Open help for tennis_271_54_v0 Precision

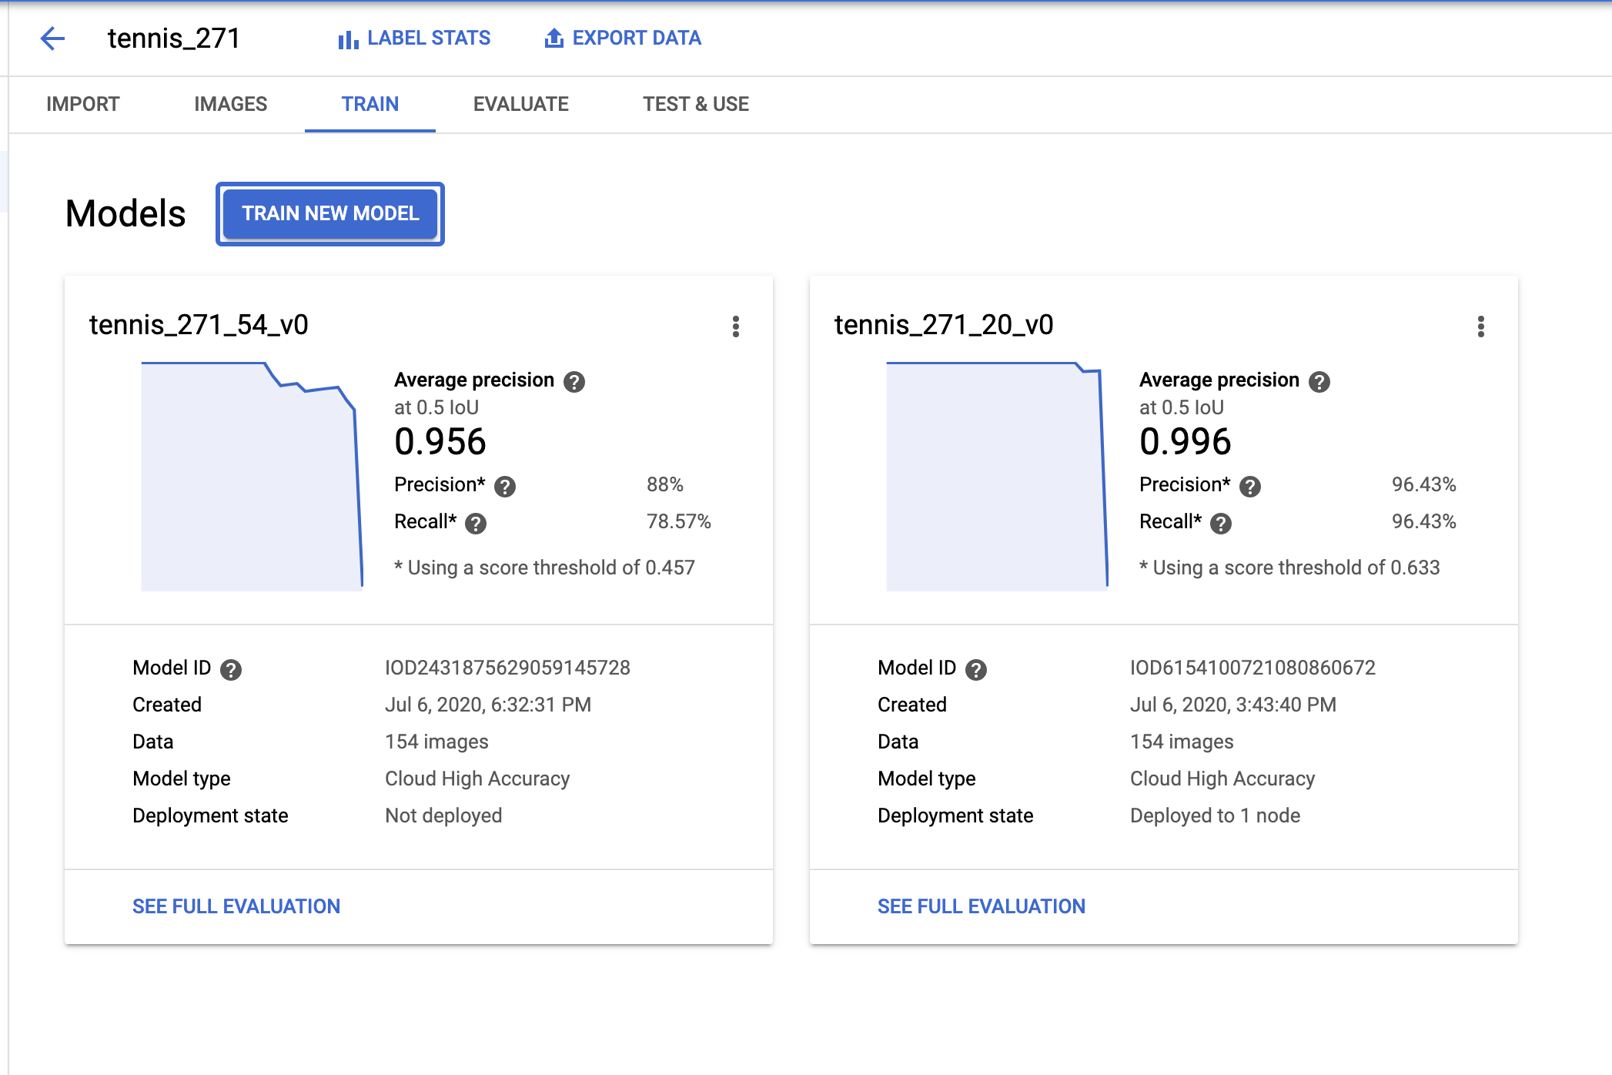click(505, 486)
